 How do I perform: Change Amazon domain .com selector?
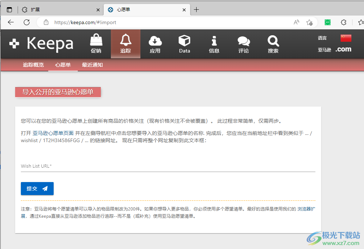[x=343, y=49]
